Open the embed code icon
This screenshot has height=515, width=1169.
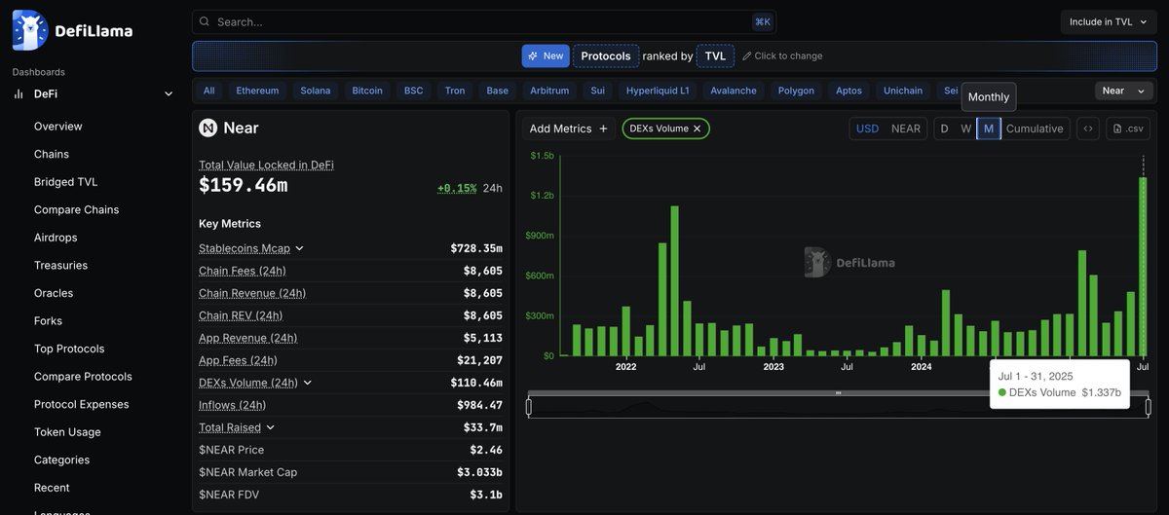coord(1088,129)
